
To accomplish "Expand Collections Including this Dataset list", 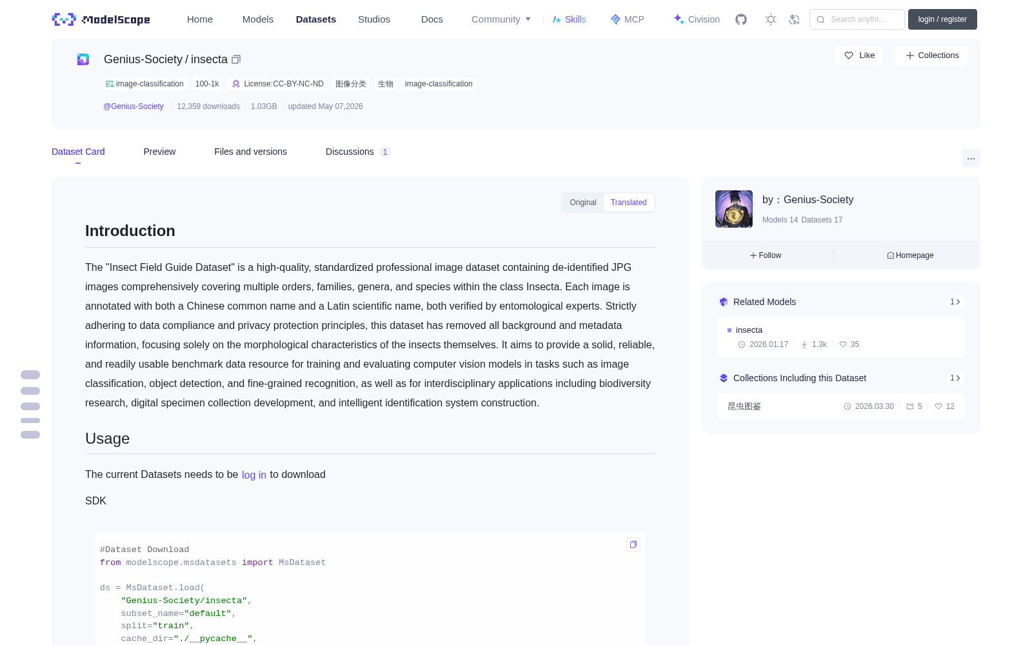I will 955,378.
